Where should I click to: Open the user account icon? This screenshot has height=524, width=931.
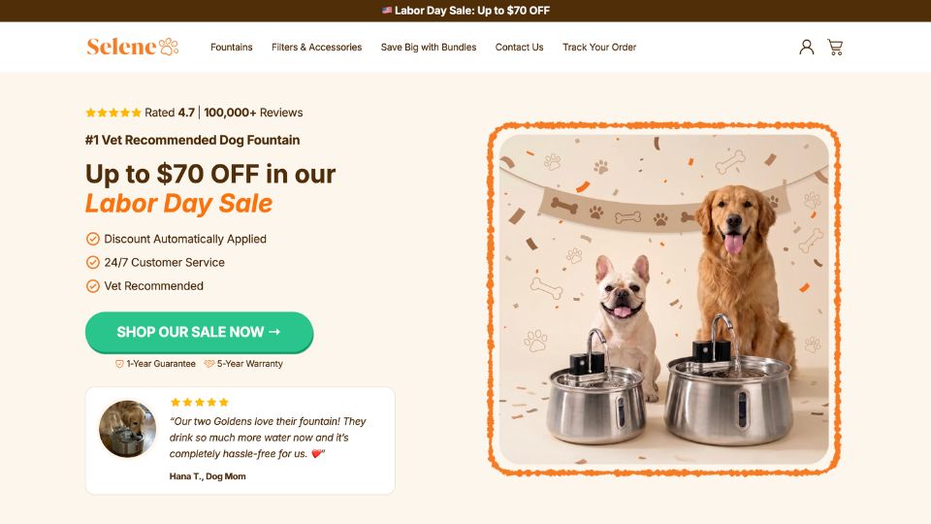pyautogui.click(x=806, y=47)
